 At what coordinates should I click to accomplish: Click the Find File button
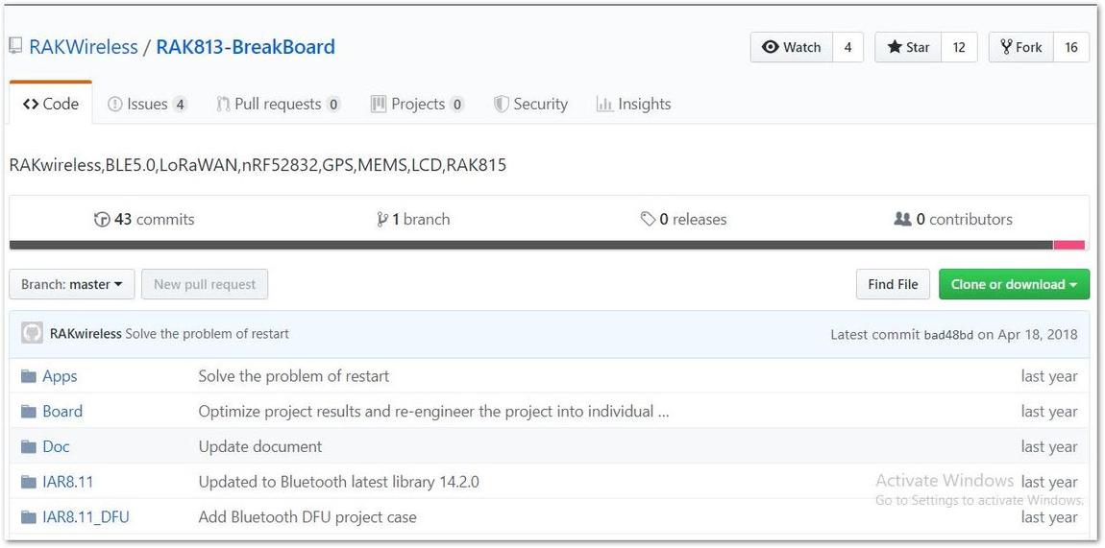[x=893, y=284]
